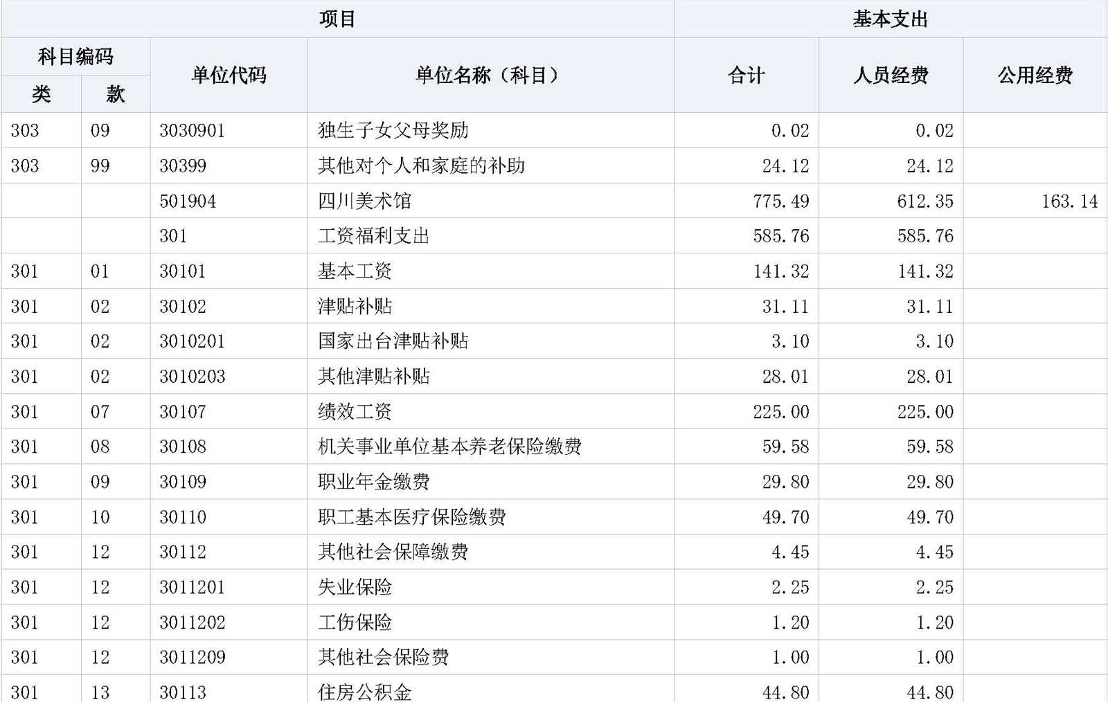Viewport: 1108px width, 702px height.
Task: Click the 公用经费 column header
Action: tap(1035, 75)
